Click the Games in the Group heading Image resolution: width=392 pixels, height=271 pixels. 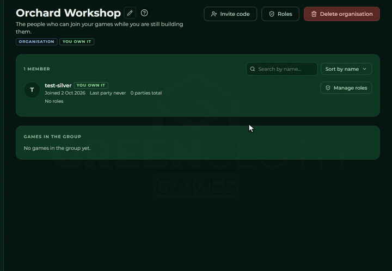pyautogui.click(x=52, y=137)
